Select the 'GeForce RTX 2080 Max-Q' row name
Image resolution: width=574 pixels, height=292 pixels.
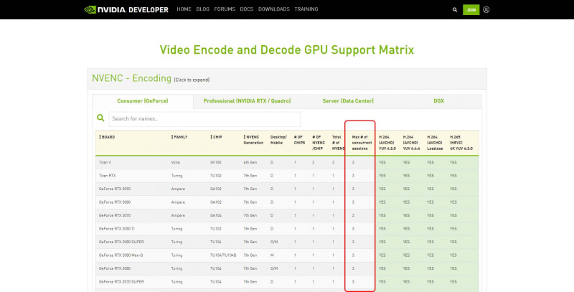click(121, 255)
